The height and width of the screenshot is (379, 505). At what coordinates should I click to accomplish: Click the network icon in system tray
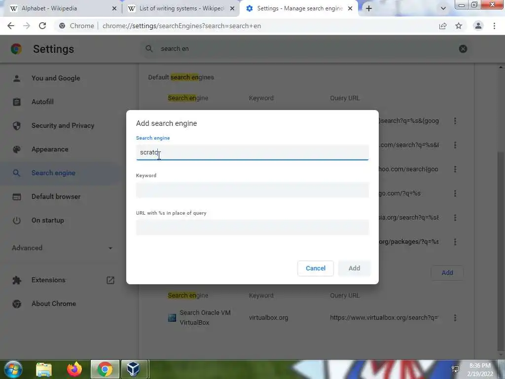coord(455,369)
